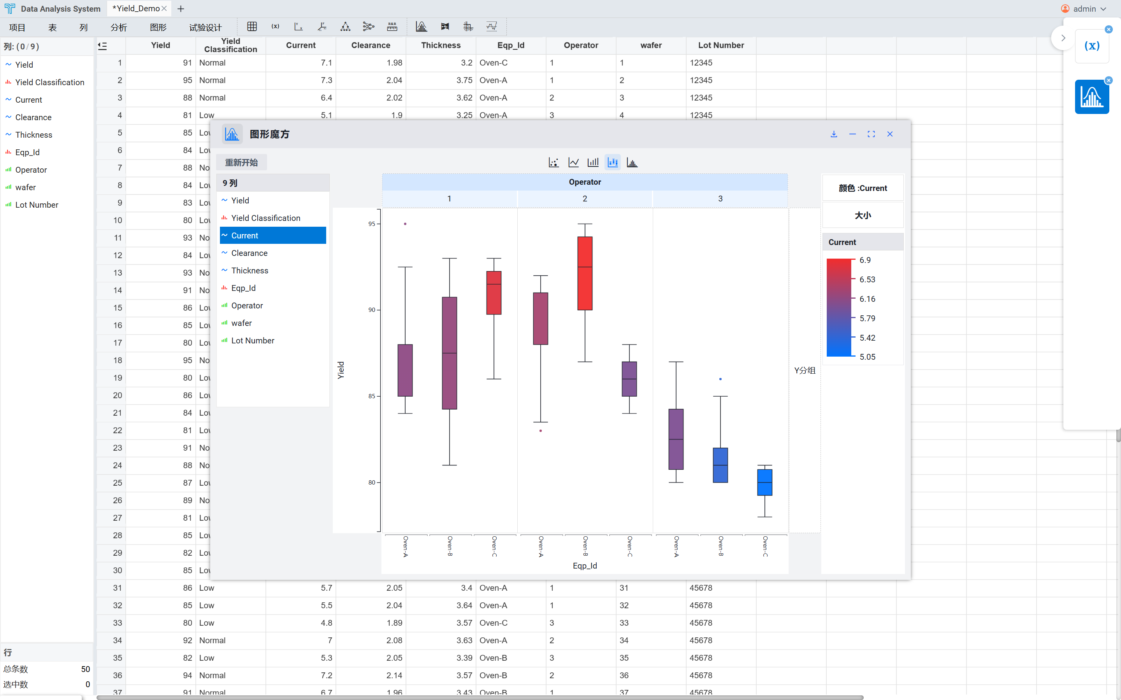Collapse the column list panel icon

103,46
